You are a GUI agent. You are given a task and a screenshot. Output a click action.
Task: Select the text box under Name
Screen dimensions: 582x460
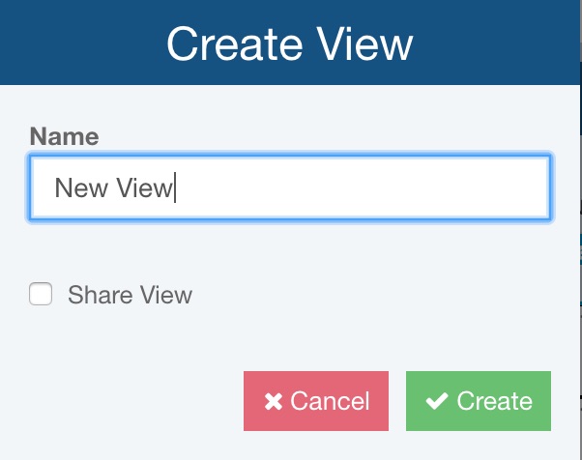tap(290, 187)
